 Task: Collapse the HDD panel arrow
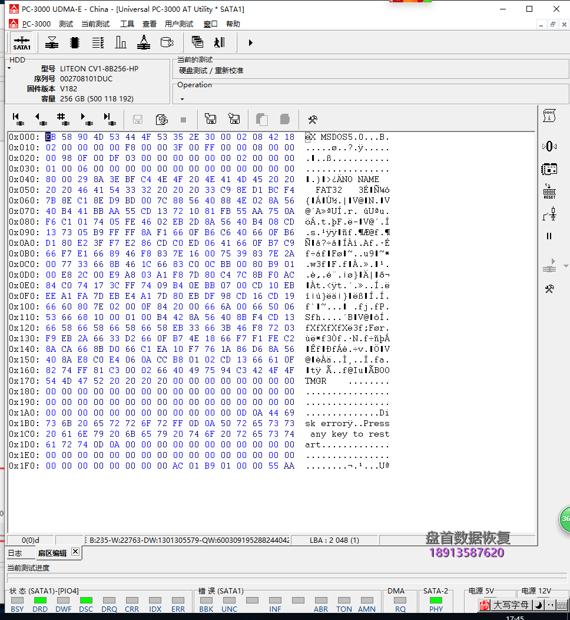pyautogui.click(x=9, y=69)
